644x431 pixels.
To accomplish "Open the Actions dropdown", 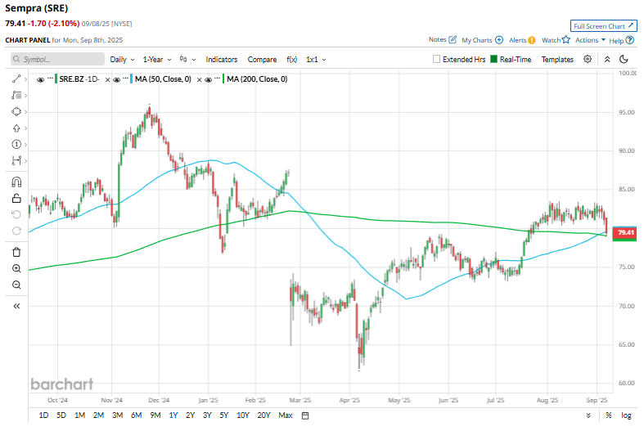I will 590,40.
